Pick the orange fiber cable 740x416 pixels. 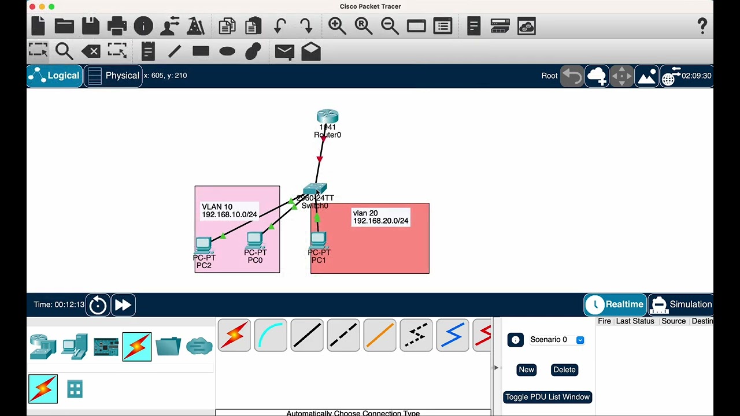click(x=380, y=335)
